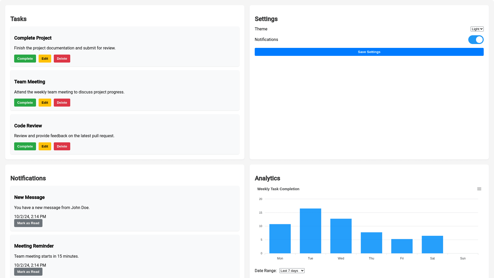494x278 pixels.
Task: Edit the Code Review task
Action: (x=45, y=146)
